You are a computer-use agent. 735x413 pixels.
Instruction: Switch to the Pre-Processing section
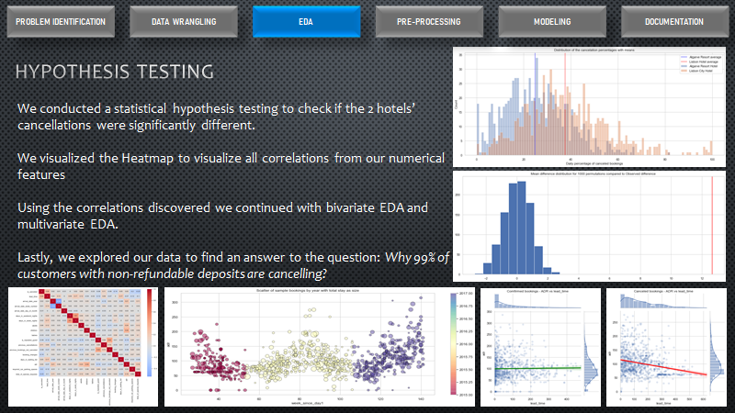(429, 21)
